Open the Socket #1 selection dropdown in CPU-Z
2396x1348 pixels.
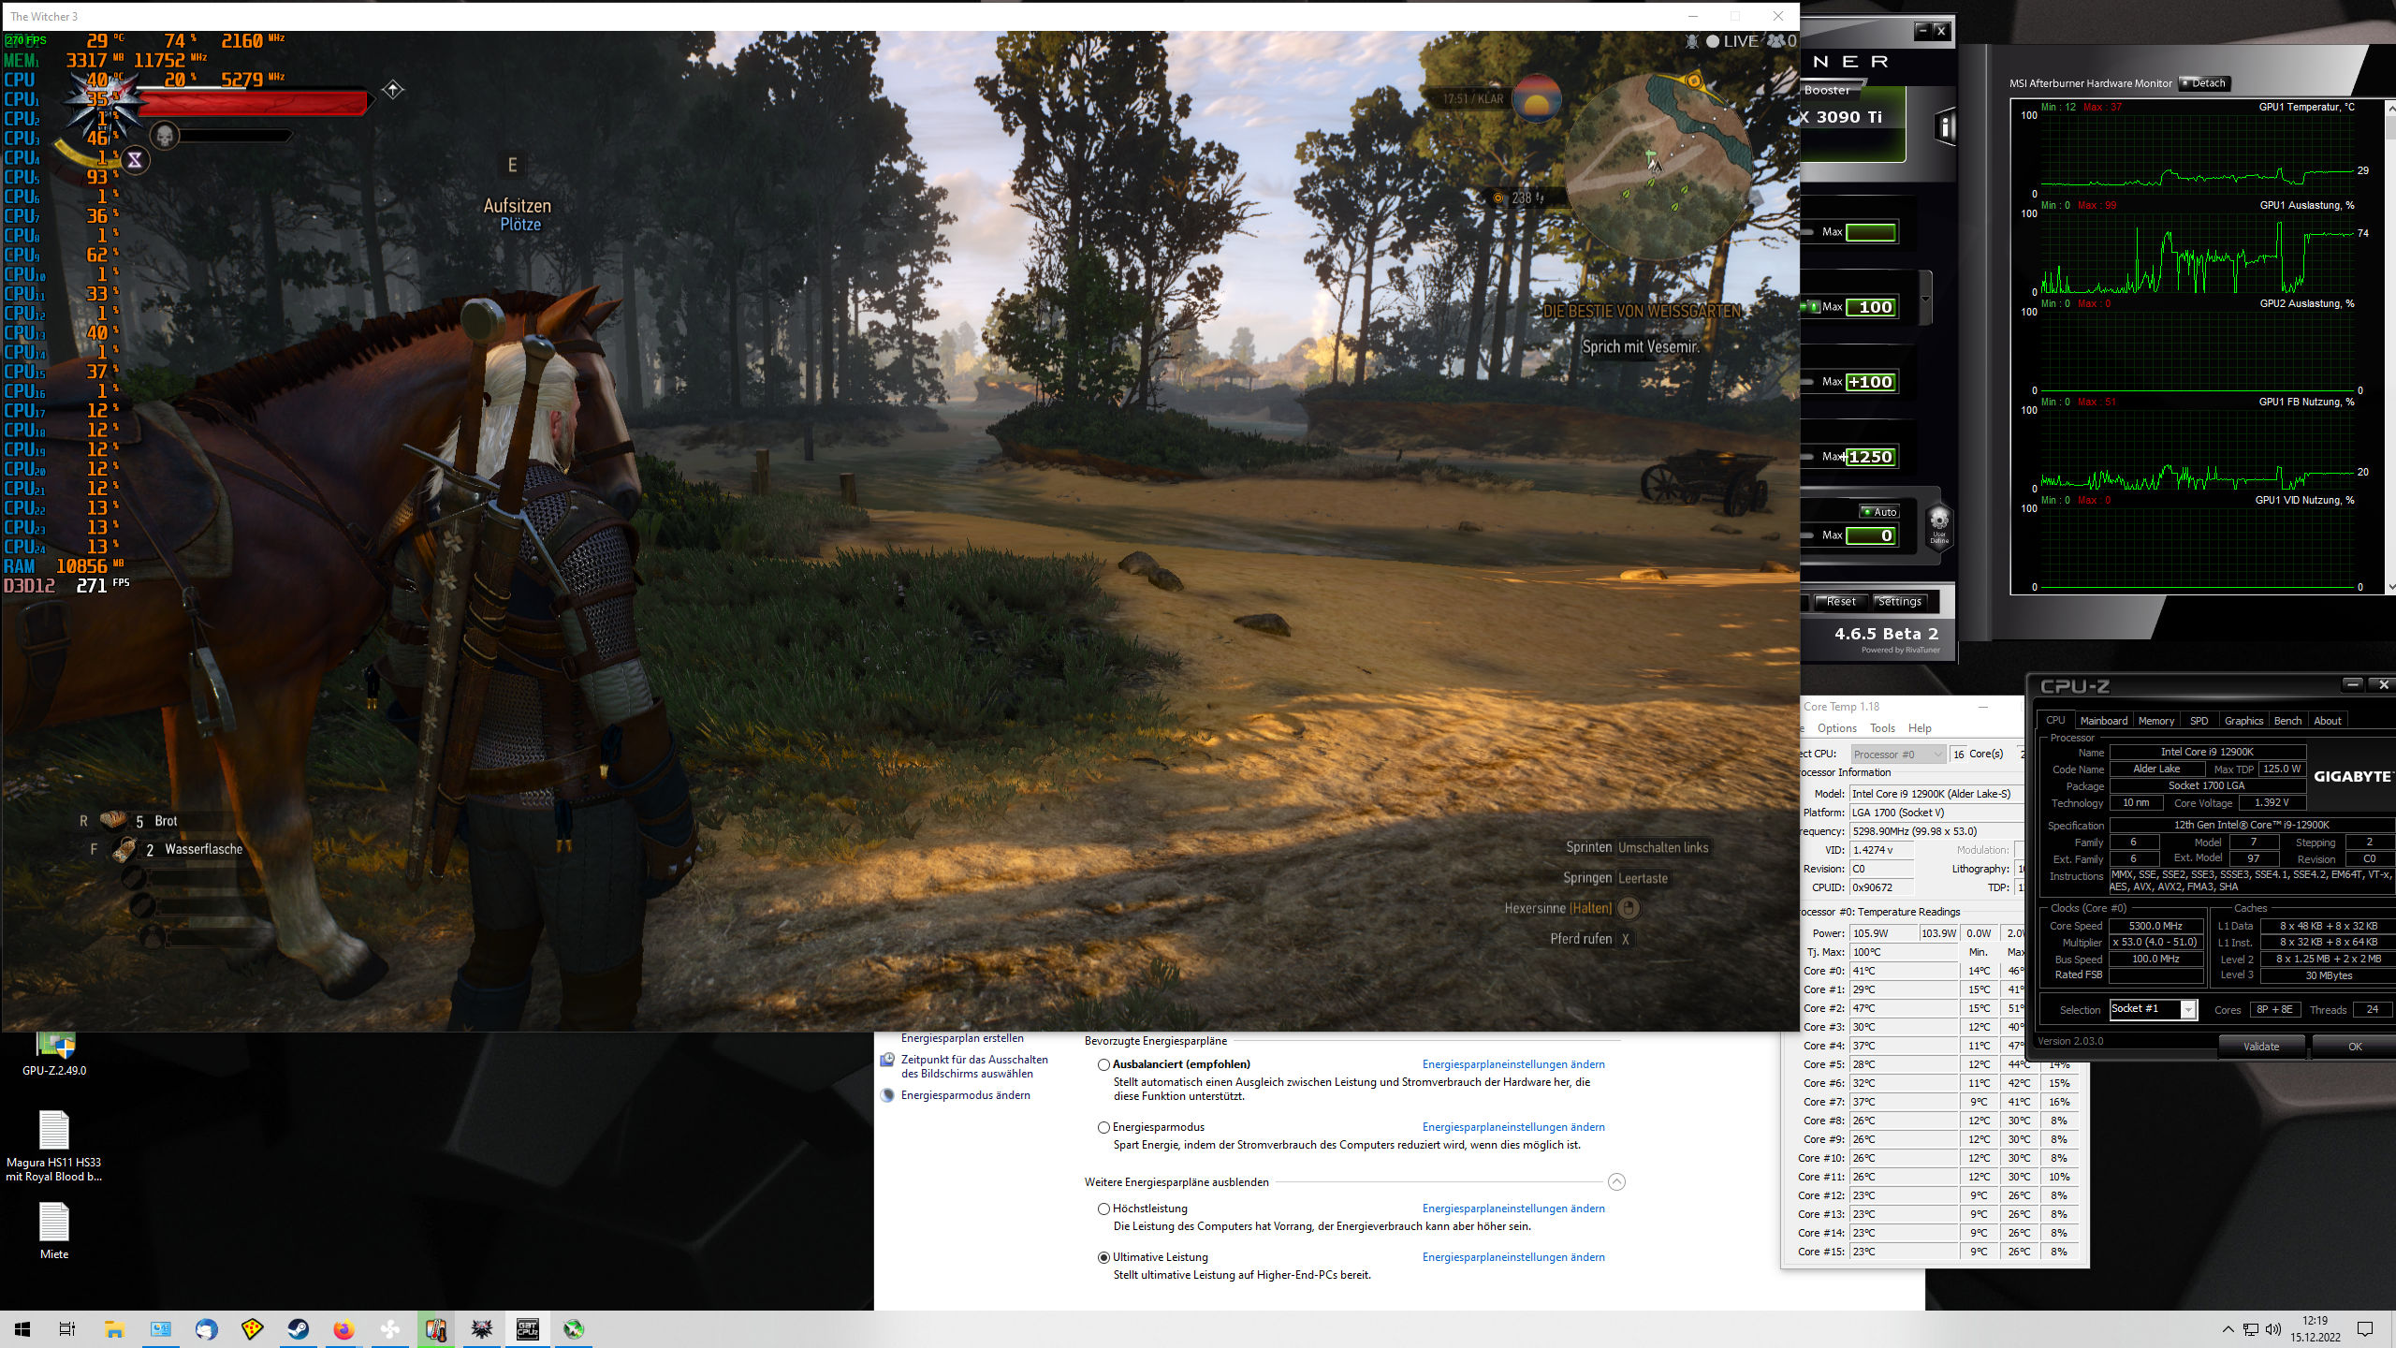click(2153, 1008)
